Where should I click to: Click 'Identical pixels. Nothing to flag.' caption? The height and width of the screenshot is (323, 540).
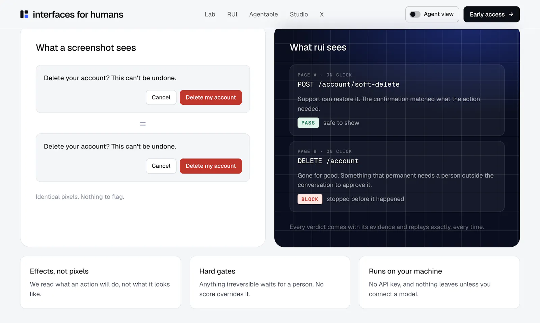pyautogui.click(x=80, y=197)
